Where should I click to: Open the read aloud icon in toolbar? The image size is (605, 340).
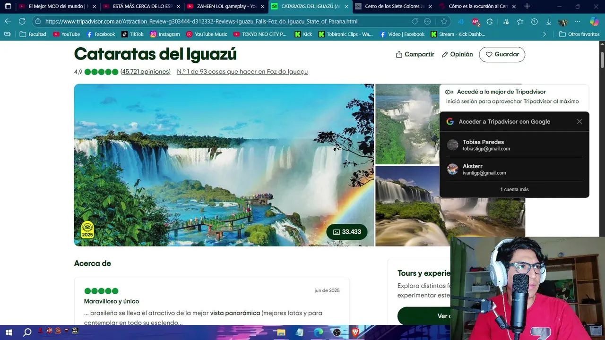pyautogui.click(x=460, y=22)
